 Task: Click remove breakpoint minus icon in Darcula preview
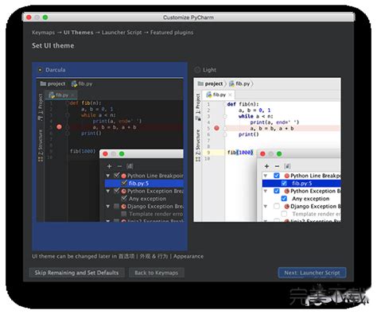(x=119, y=166)
